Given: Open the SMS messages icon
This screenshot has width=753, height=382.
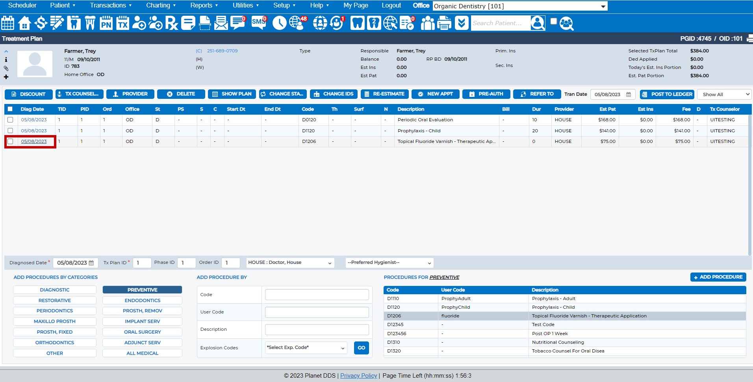Looking at the screenshot, I should [x=258, y=22].
